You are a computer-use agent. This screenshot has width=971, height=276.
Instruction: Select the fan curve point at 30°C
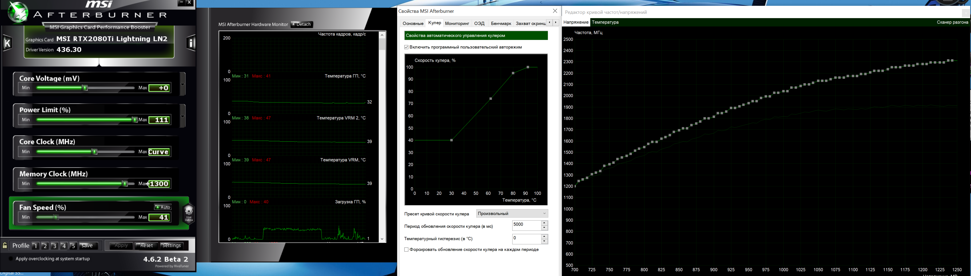coord(452,141)
